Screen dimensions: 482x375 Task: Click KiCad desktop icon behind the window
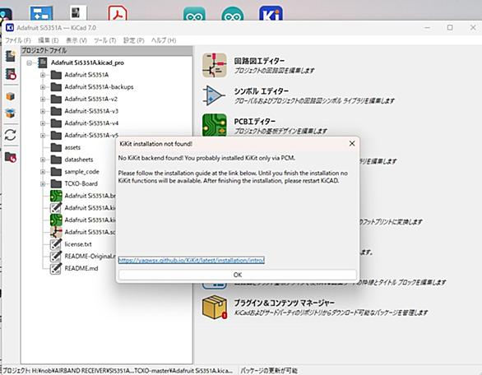271,13
